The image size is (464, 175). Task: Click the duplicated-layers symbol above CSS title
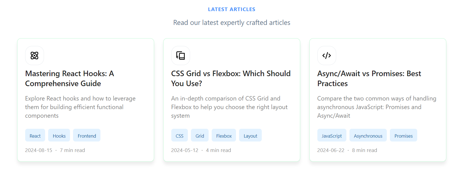click(181, 55)
